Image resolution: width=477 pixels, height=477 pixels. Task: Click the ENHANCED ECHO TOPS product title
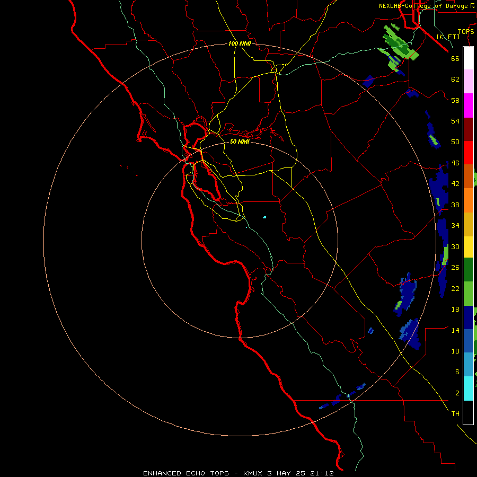[186, 473]
